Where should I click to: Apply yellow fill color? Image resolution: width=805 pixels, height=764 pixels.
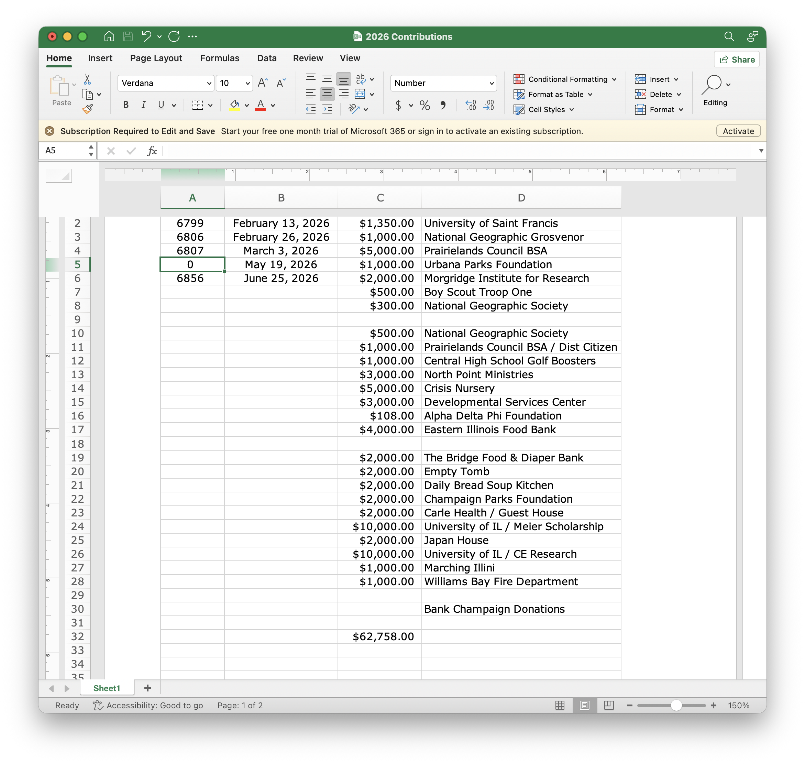[x=234, y=105]
